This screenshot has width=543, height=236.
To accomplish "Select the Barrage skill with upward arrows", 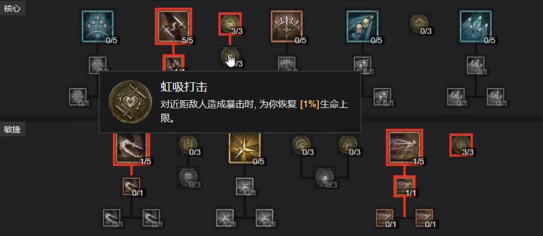I will [x=98, y=26].
